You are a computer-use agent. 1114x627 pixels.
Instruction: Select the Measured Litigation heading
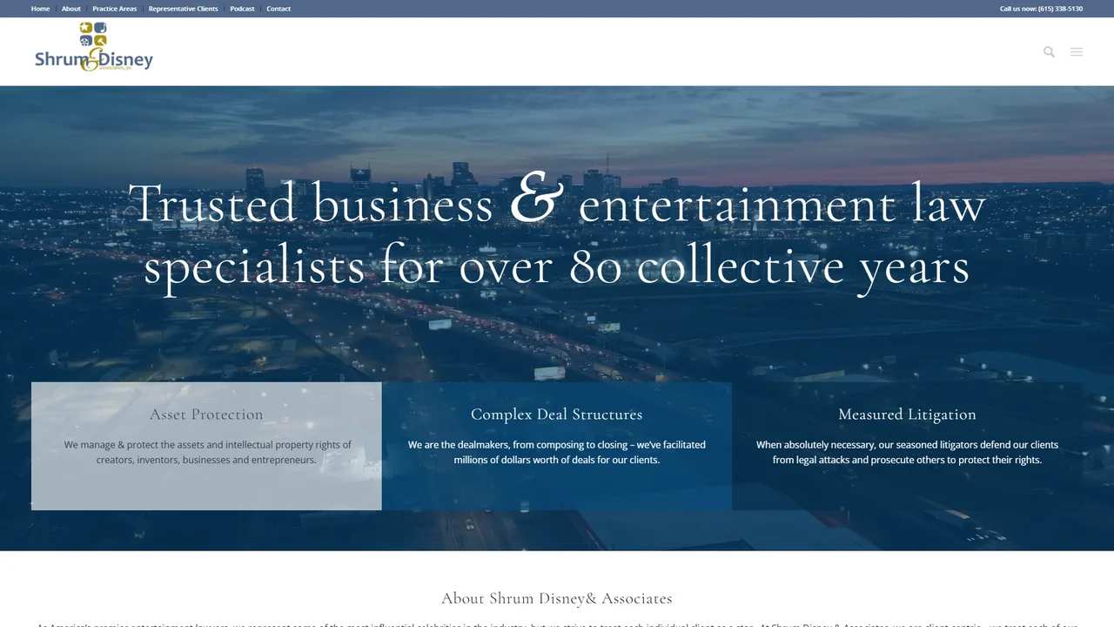pos(907,415)
